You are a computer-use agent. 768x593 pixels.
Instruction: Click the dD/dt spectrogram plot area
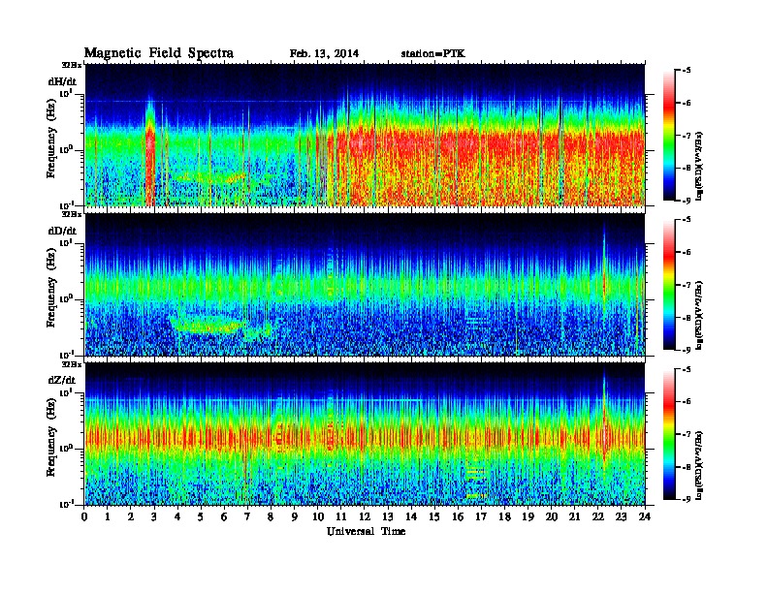pyautogui.click(x=365, y=285)
